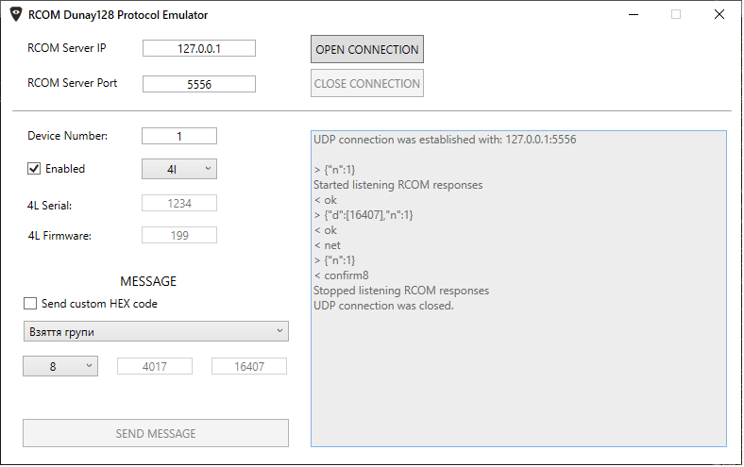This screenshot has width=744, height=467.
Task: Click log line 'UDP connection was closed.'
Action: (x=384, y=306)
